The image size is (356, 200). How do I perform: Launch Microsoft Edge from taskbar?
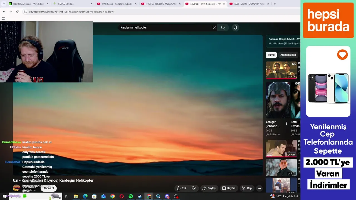[x=85, y=196]
